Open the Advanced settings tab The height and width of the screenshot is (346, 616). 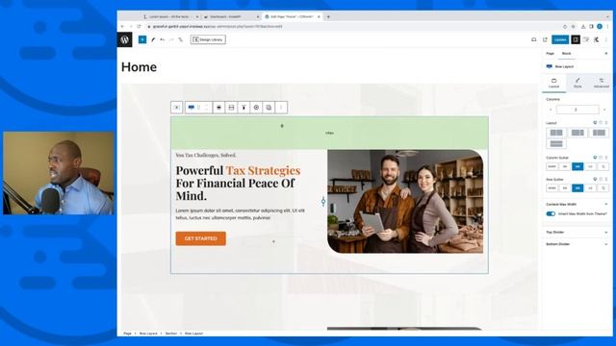tap(601, 84)
